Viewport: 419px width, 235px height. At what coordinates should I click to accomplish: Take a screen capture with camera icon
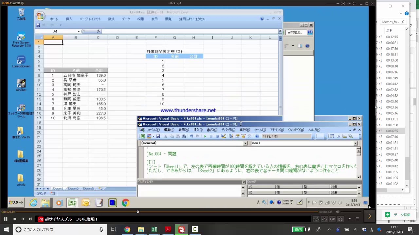pos(340,219)
